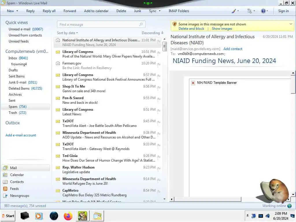The width and height of the screenshot is (296, 222).
Task: Open the Calendar section in the sidebar
Action: click(17, 175)
